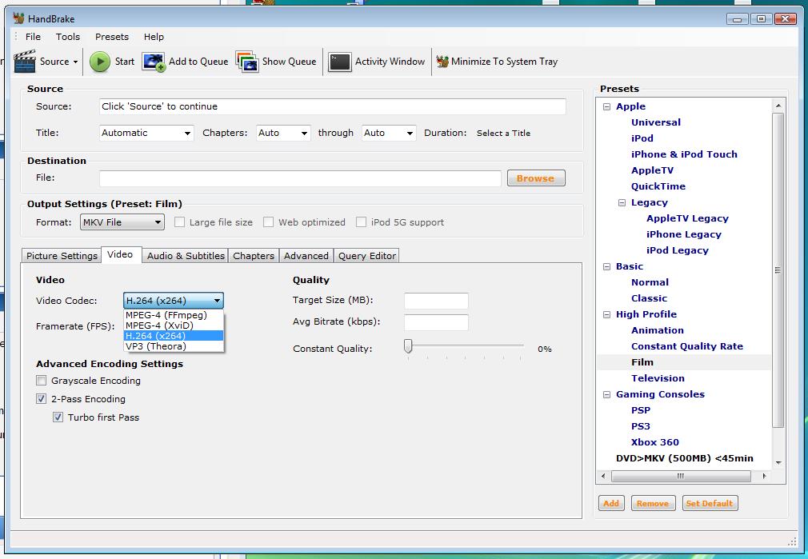Image resolution: width=808 pixels, height=559 pixels.
Task: Click the Add preset button
Action: point(611,503)
